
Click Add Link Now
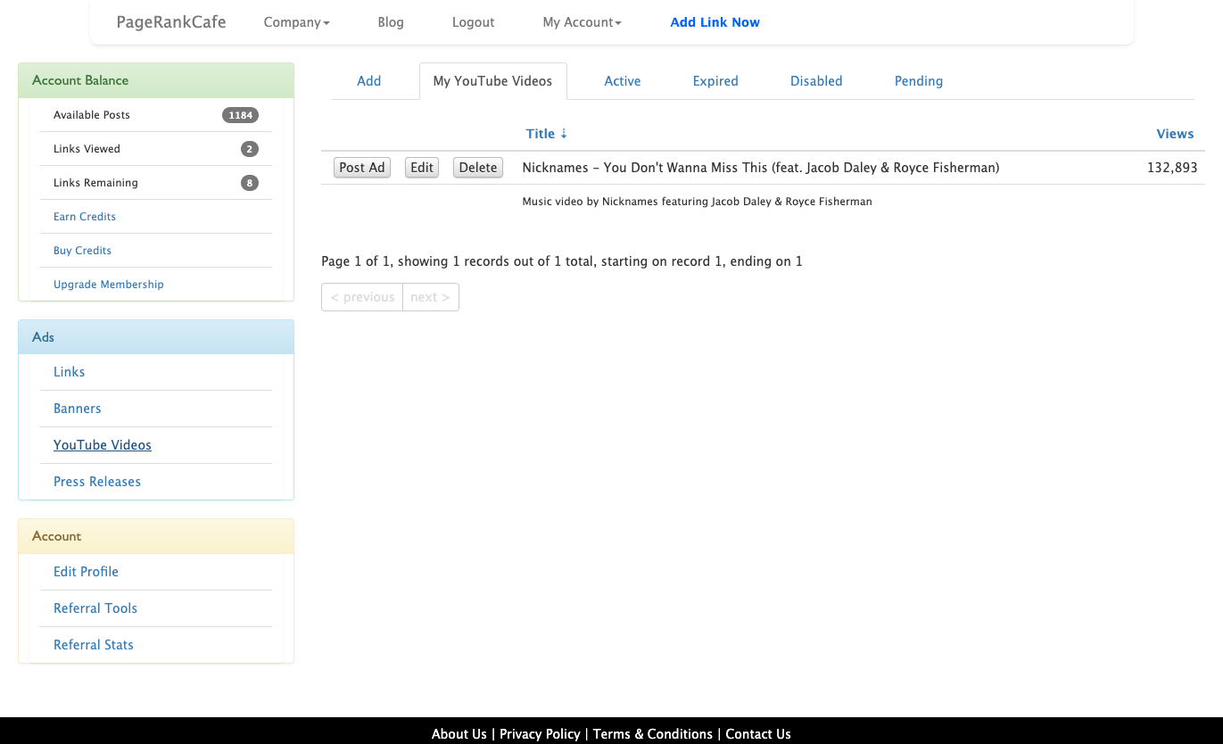click(715, 22)
